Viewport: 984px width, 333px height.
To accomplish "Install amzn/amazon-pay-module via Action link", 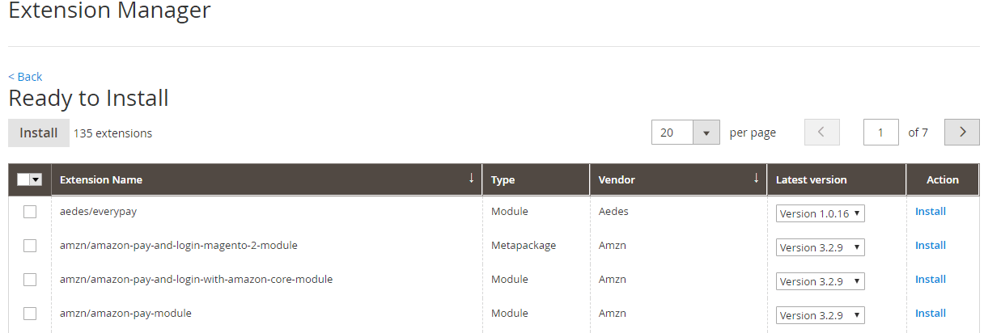I will [x=930, y=314].
